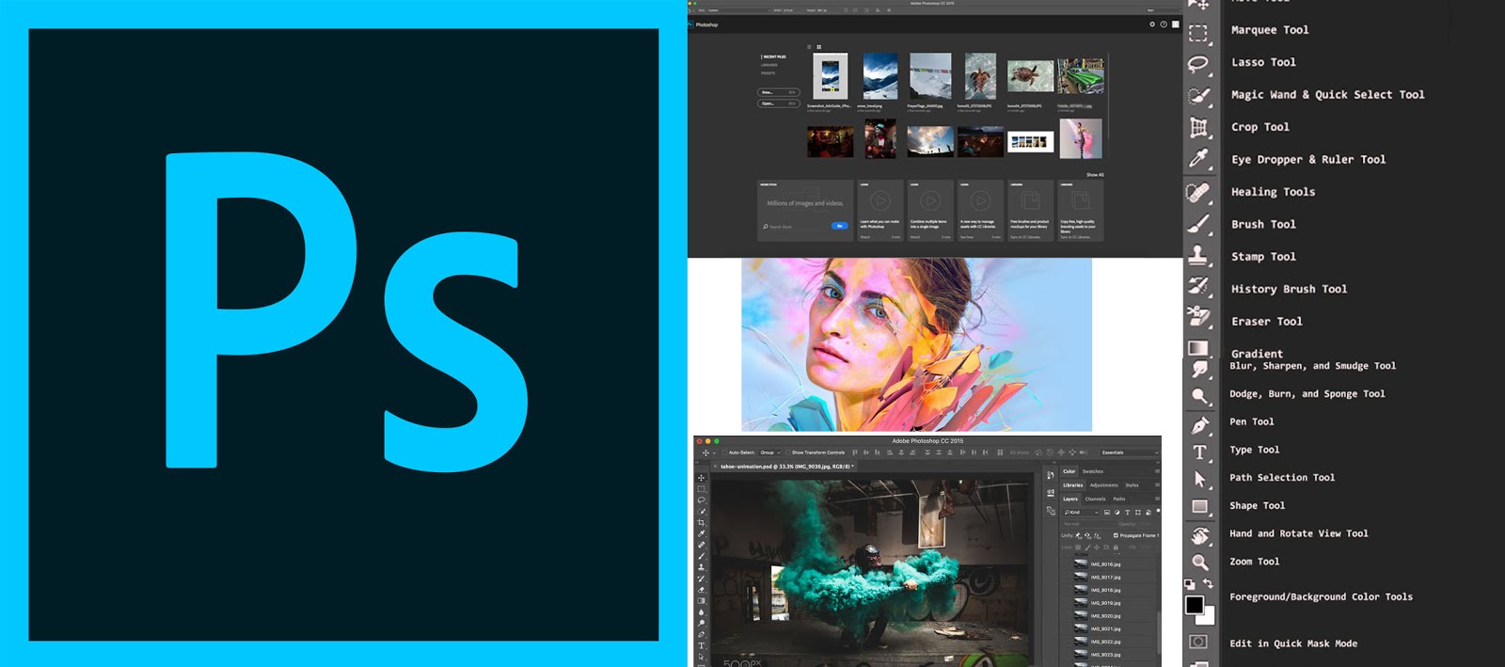The height and width of the screenshot is (667, 1505).
Task: Switch to the Adjustments tab
Action: coord(1103,485)
